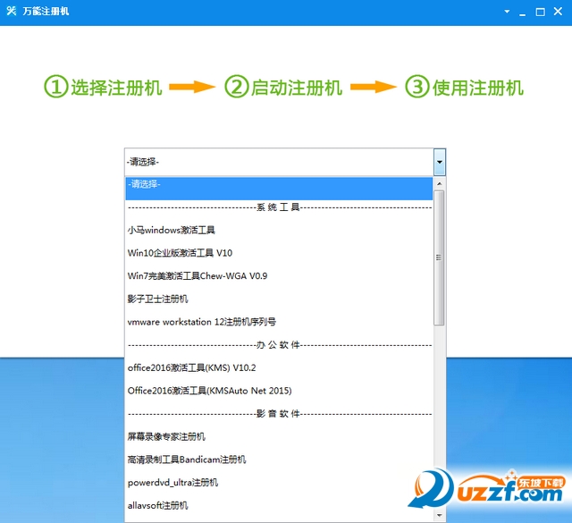Select 屏幕录像专家注册机
This screenshot has height=523, width=572.
[x=279, y=437]
